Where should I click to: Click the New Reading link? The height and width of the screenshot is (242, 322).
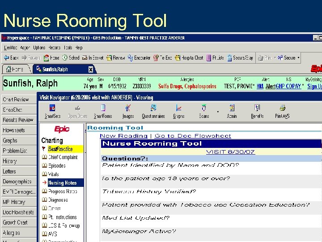pyautogui.click(x=123, y=136)
